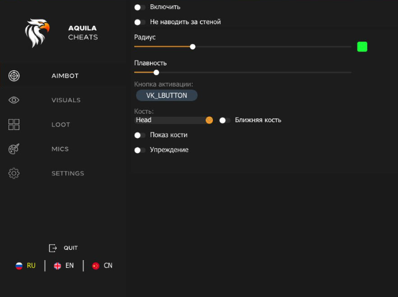Open the SETTINGS menu item
This screenshot has height=297, width=398.
pos(68,174)
